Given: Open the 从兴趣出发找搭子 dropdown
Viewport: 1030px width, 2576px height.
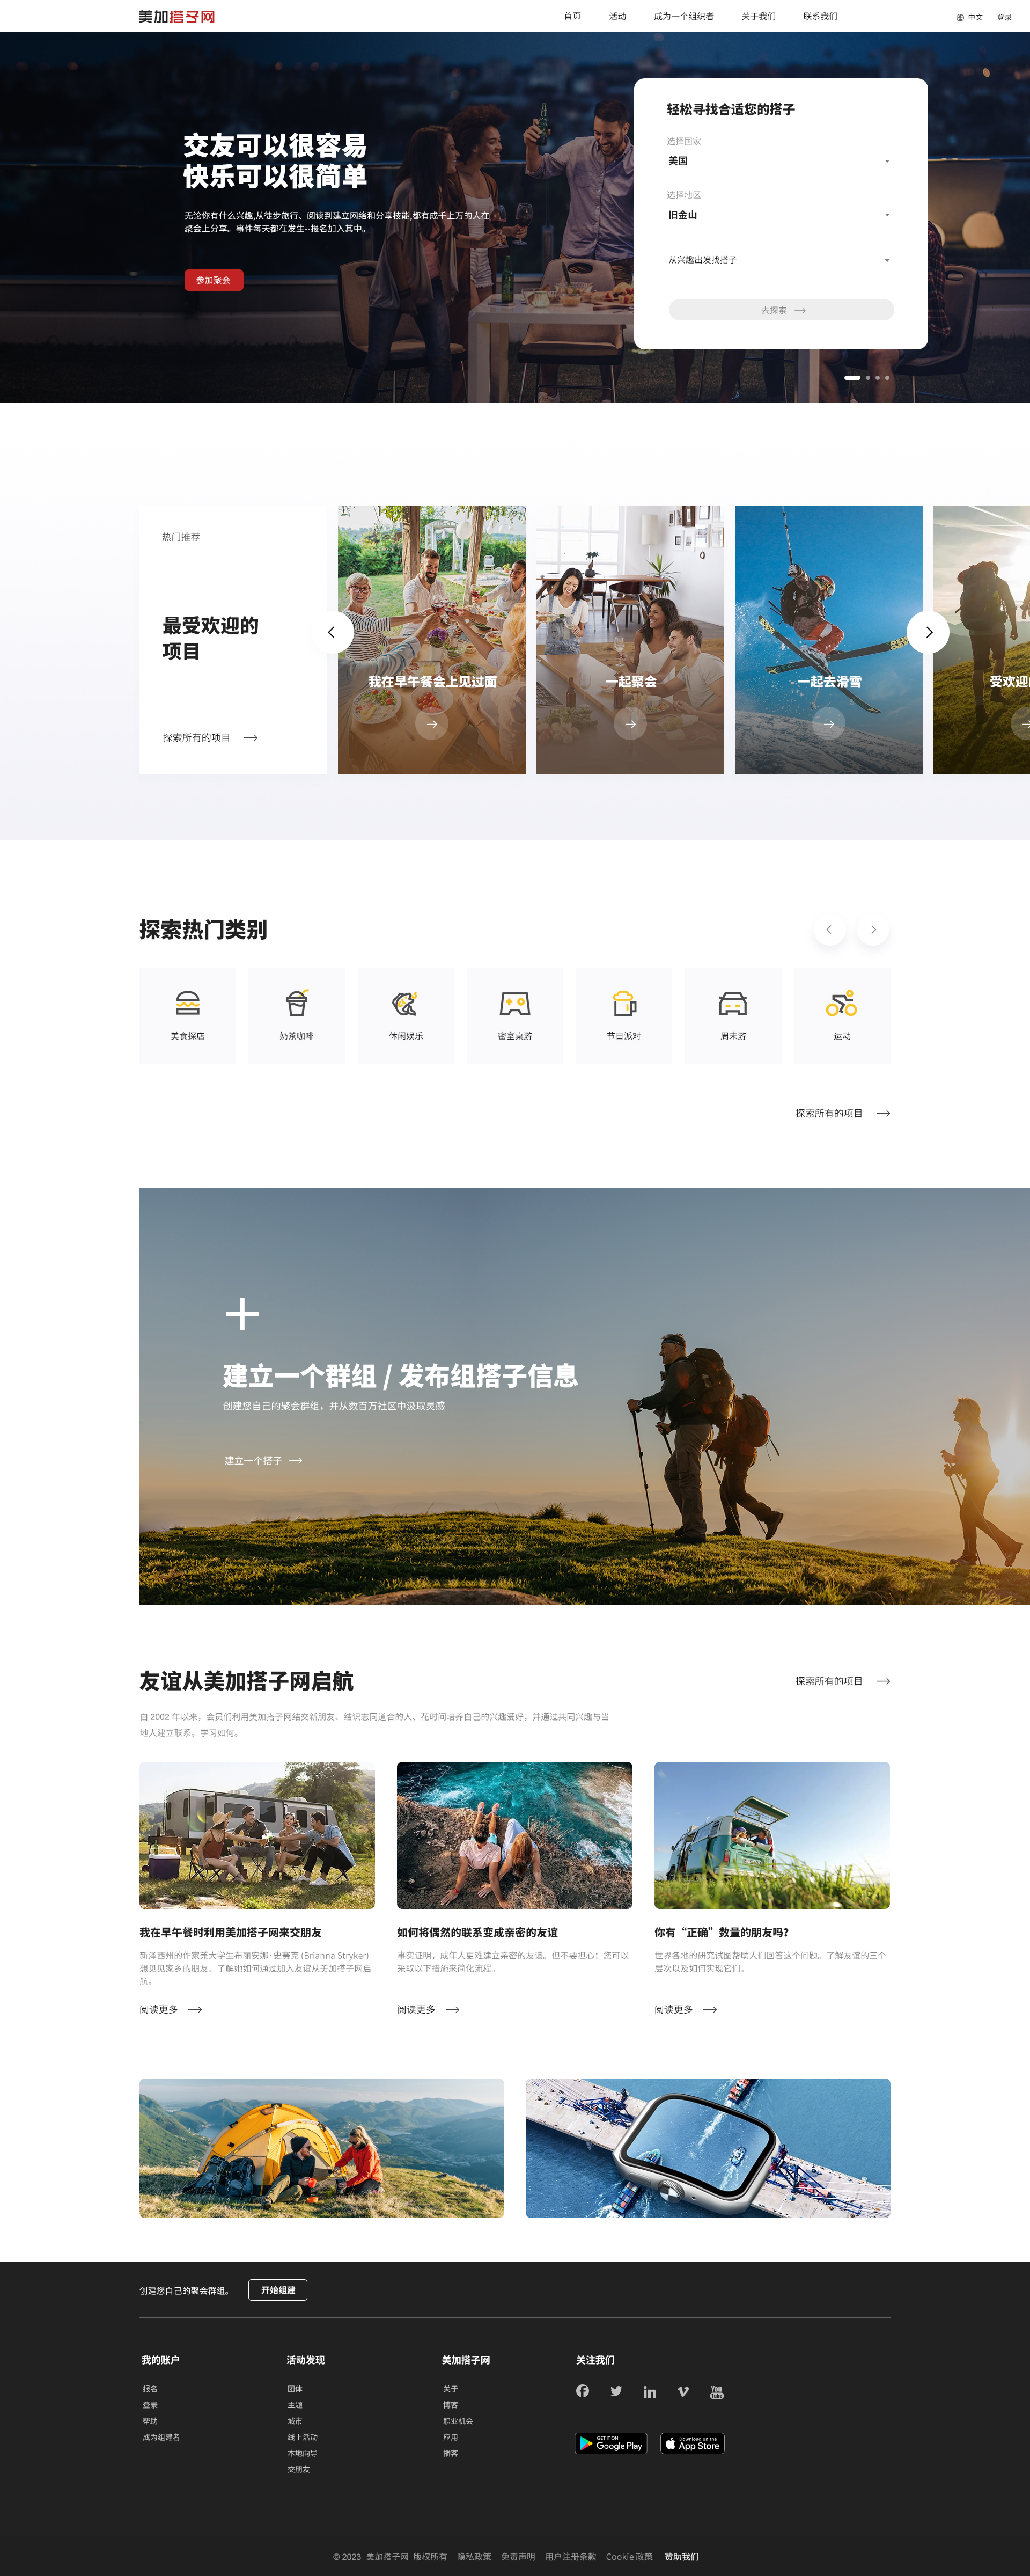Looking at the screenshot, I should coord(780,260).
